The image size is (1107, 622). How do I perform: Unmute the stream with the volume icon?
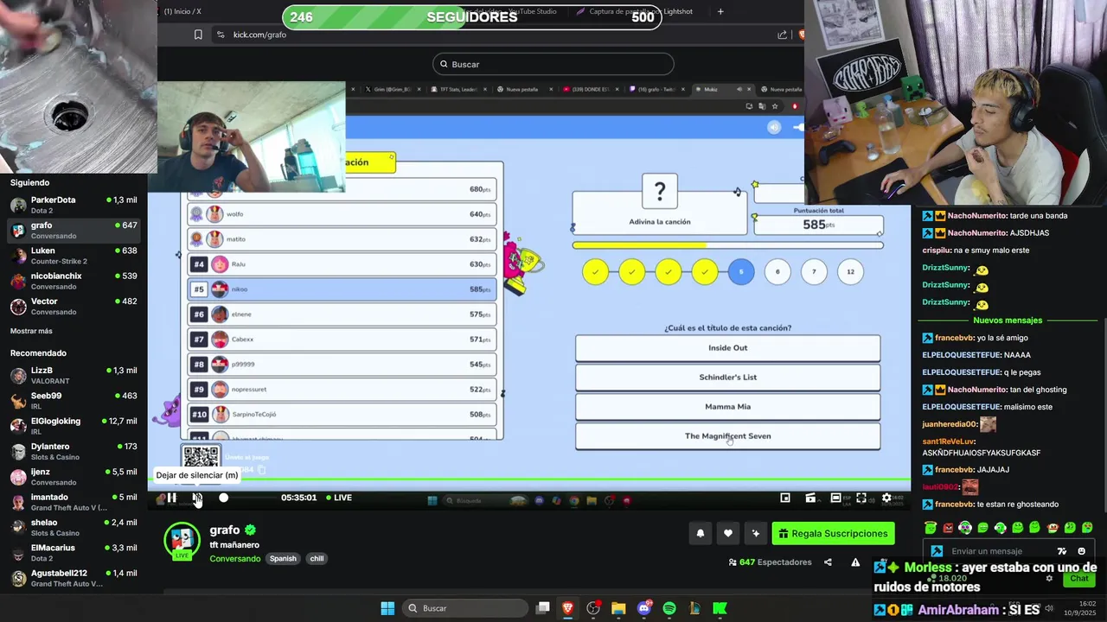[x=197, y=498]
